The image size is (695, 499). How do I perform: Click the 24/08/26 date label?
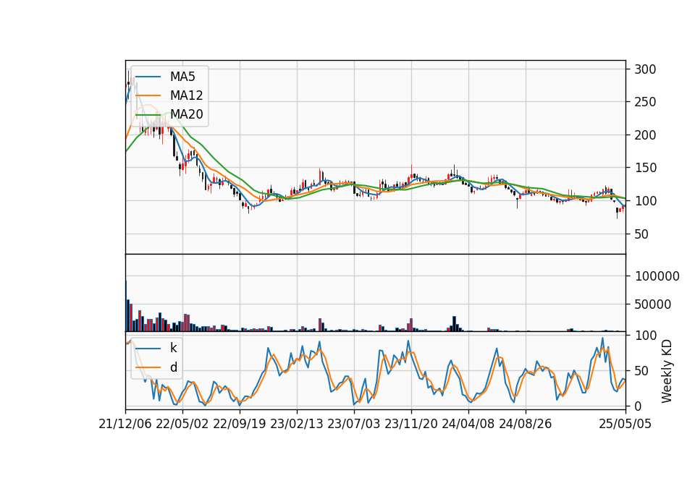pyautogui.click(x=526, y=425)
